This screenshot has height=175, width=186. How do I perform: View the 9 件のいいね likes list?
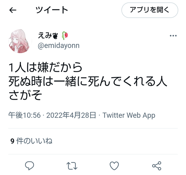pyautogui.click(x=31, y=141)
